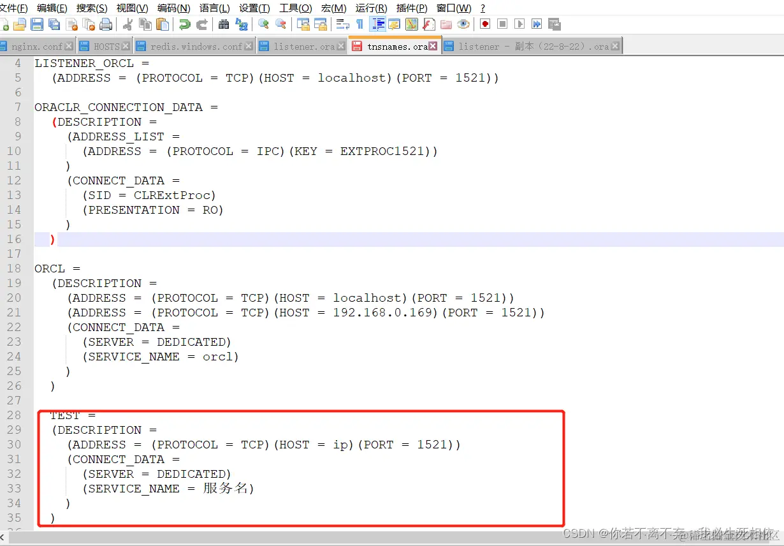Image resolution: width=784 pixels, height=546 pixels.
Task: Cut selection with scissors icon
Action: 127,24
